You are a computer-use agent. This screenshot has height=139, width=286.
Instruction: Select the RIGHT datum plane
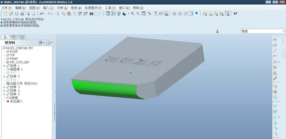tap(12, 52)
